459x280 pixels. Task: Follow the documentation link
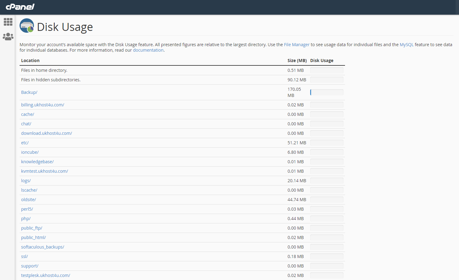click(x=148, y=50)
